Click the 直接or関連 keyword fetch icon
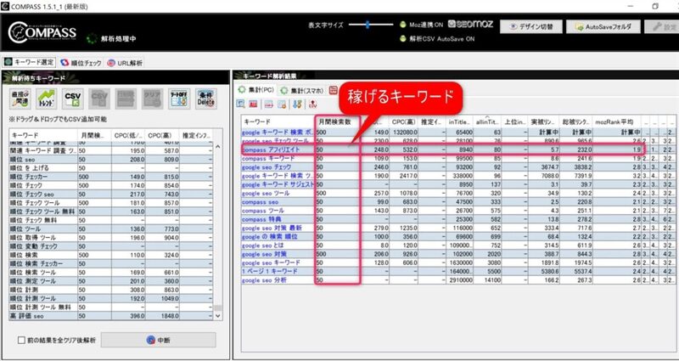This screenshot has width=679, height=361. pos(20,99)
